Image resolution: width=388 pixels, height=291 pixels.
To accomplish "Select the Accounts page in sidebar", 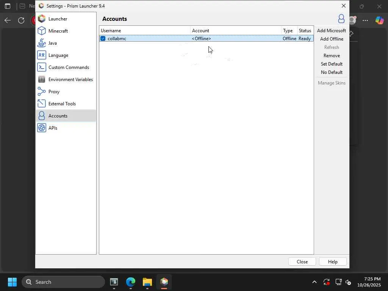I will (66, 116).
